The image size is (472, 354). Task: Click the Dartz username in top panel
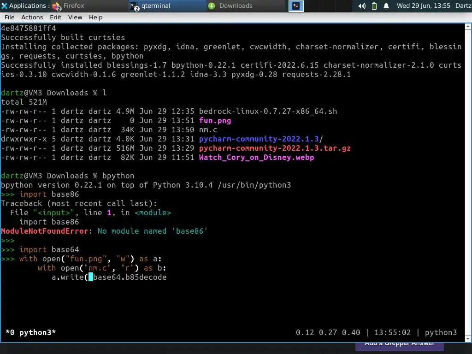click(x=463, y=6)
